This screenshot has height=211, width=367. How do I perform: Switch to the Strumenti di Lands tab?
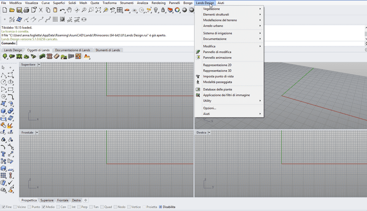click(x=108, y=50)
